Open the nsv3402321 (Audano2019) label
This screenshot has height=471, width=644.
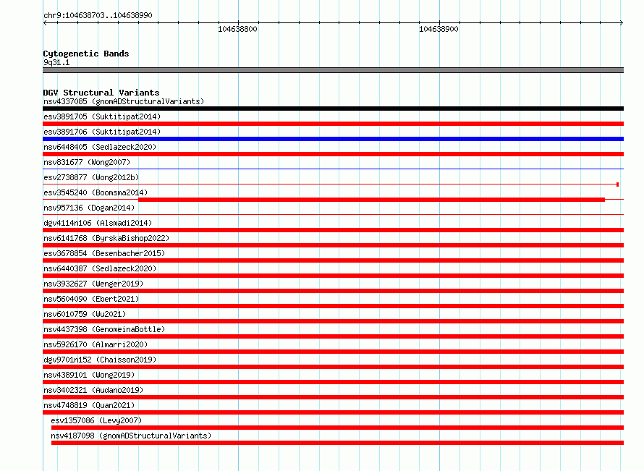pos(93,390)
